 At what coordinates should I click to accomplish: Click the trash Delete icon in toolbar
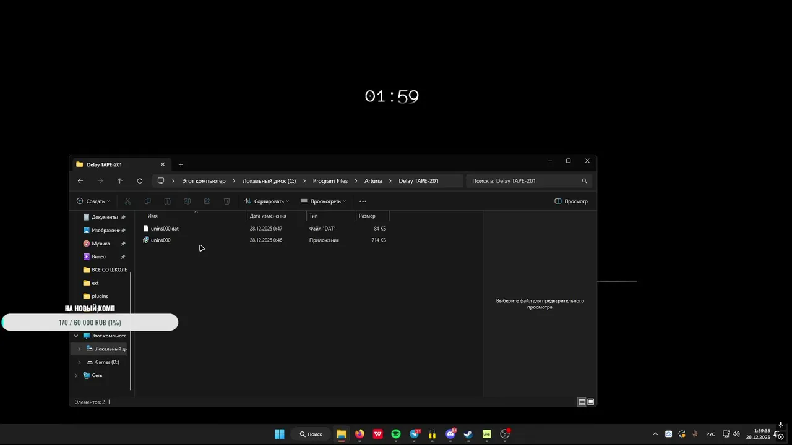point(226,201)
